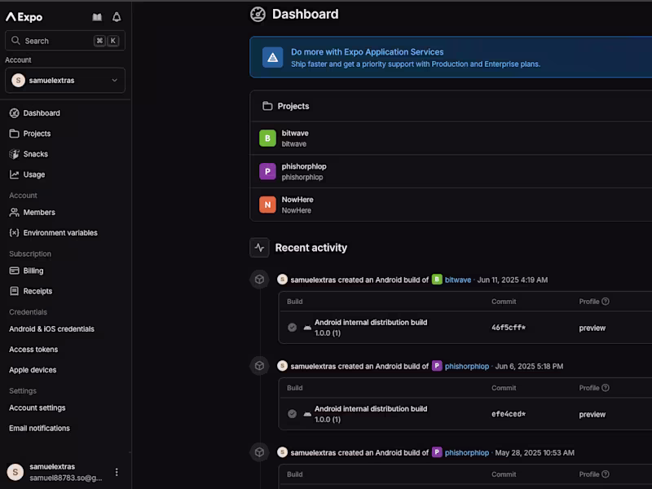Click the Billing card icon
The width and height of the screenshot is (652, 489).
tap(14, 271)
